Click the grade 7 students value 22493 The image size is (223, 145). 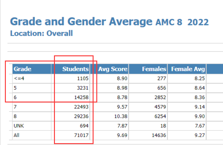[x=81, y=107]
